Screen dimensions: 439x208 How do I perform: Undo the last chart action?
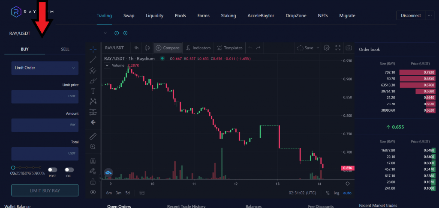tap(250, 48)
